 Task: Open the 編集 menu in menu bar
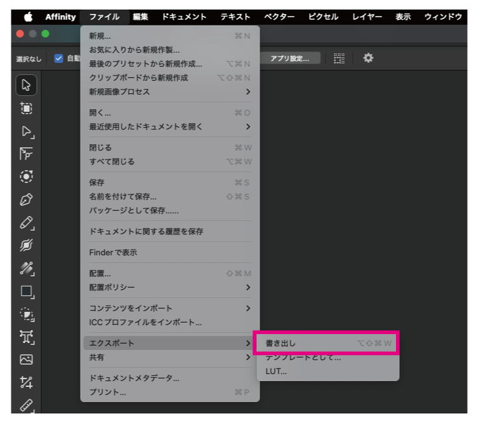[140, 17]
